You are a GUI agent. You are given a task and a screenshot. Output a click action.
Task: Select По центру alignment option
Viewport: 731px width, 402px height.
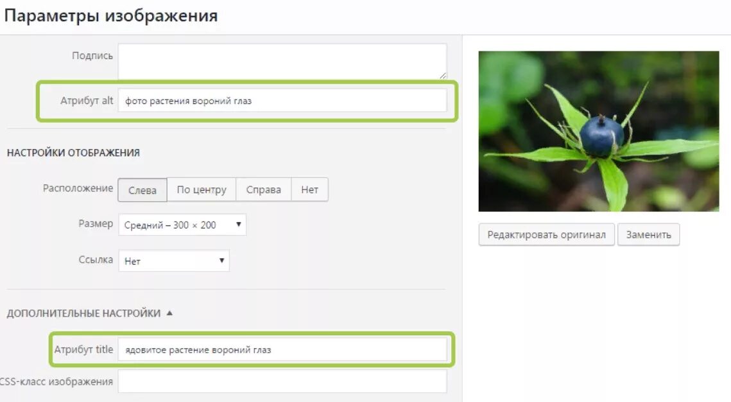point(202,190)
